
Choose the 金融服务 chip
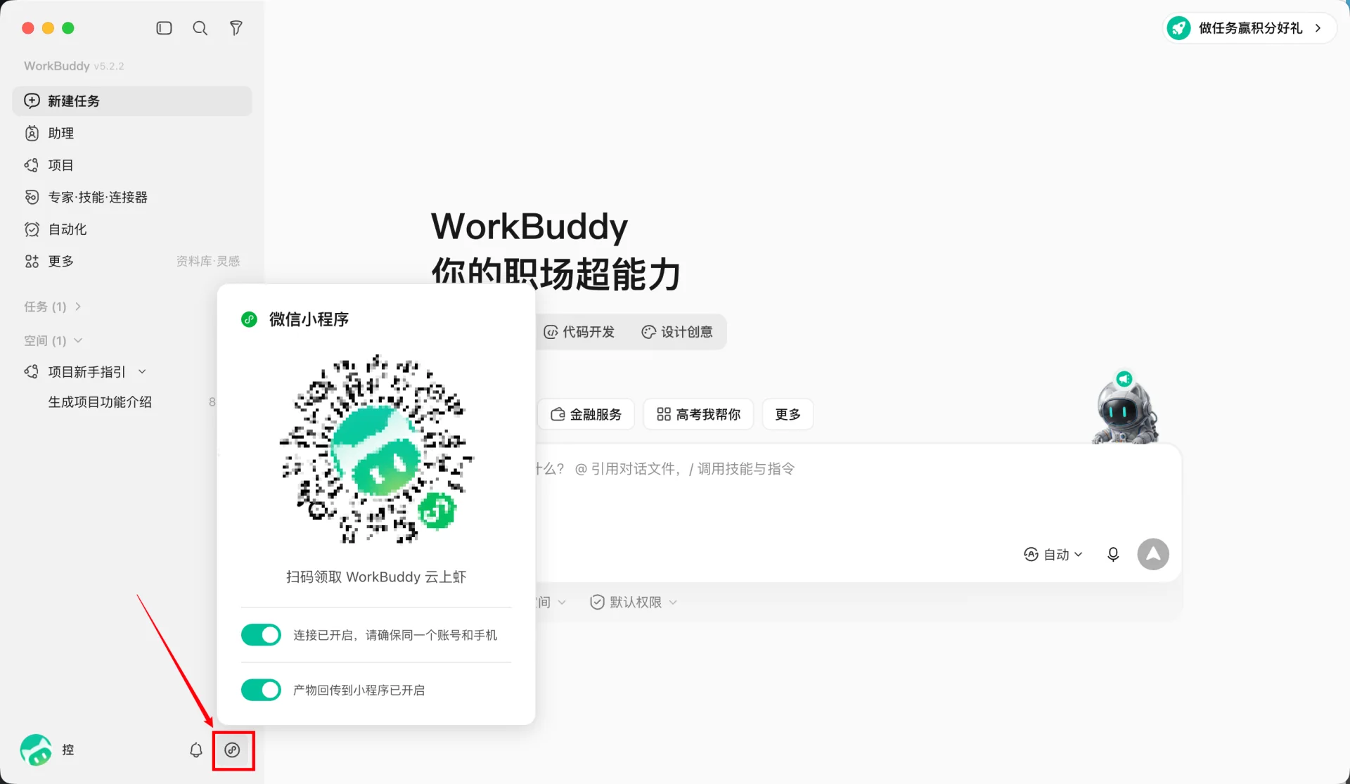coord(586,414)
